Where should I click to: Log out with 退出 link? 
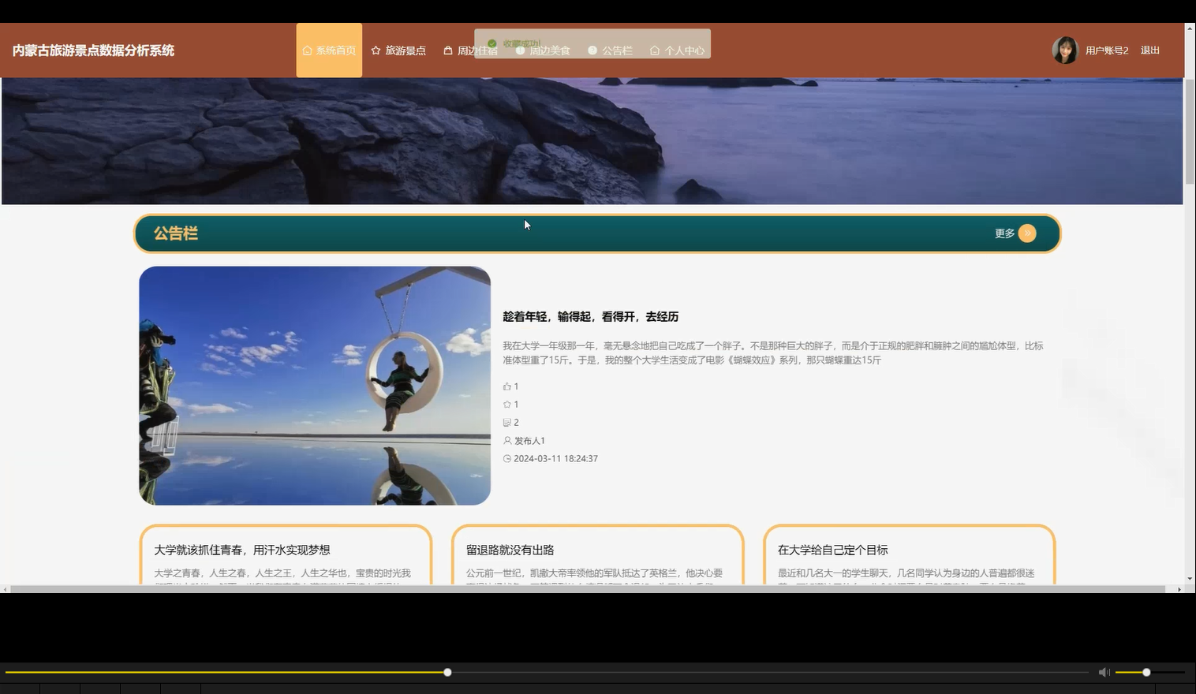(1150, 50)
